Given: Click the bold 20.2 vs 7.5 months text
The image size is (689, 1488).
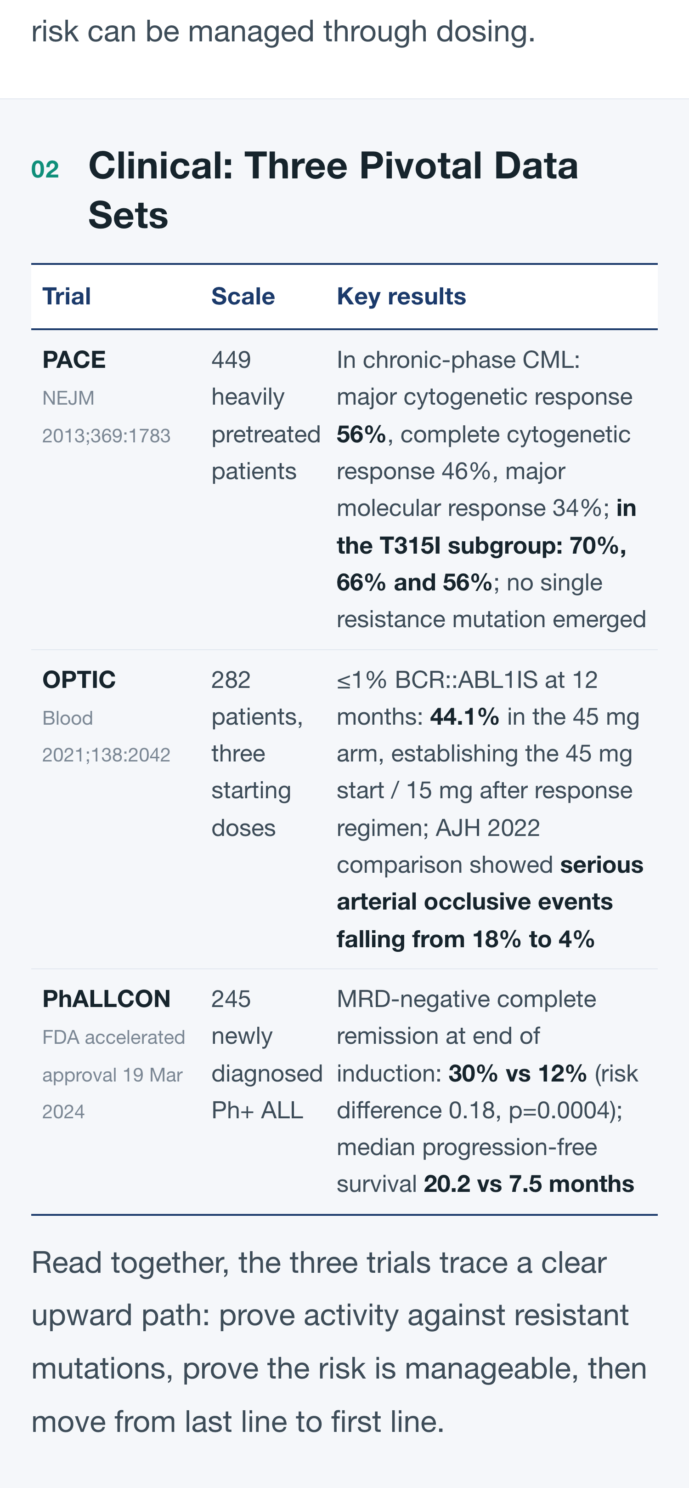Looking at the screenshot, I should (529, 1184).
